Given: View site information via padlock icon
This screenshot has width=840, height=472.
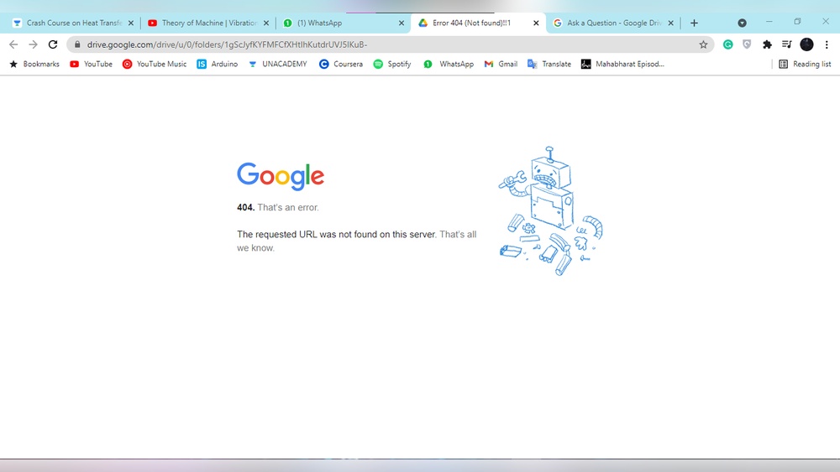Looking at the screenshot, I should click(77, 44).
